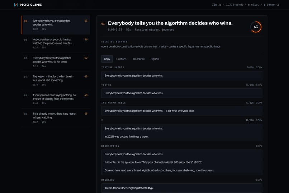This screenshot has width=289, height=193.
Task: Click the X post text box
Action: click(182, 133)
